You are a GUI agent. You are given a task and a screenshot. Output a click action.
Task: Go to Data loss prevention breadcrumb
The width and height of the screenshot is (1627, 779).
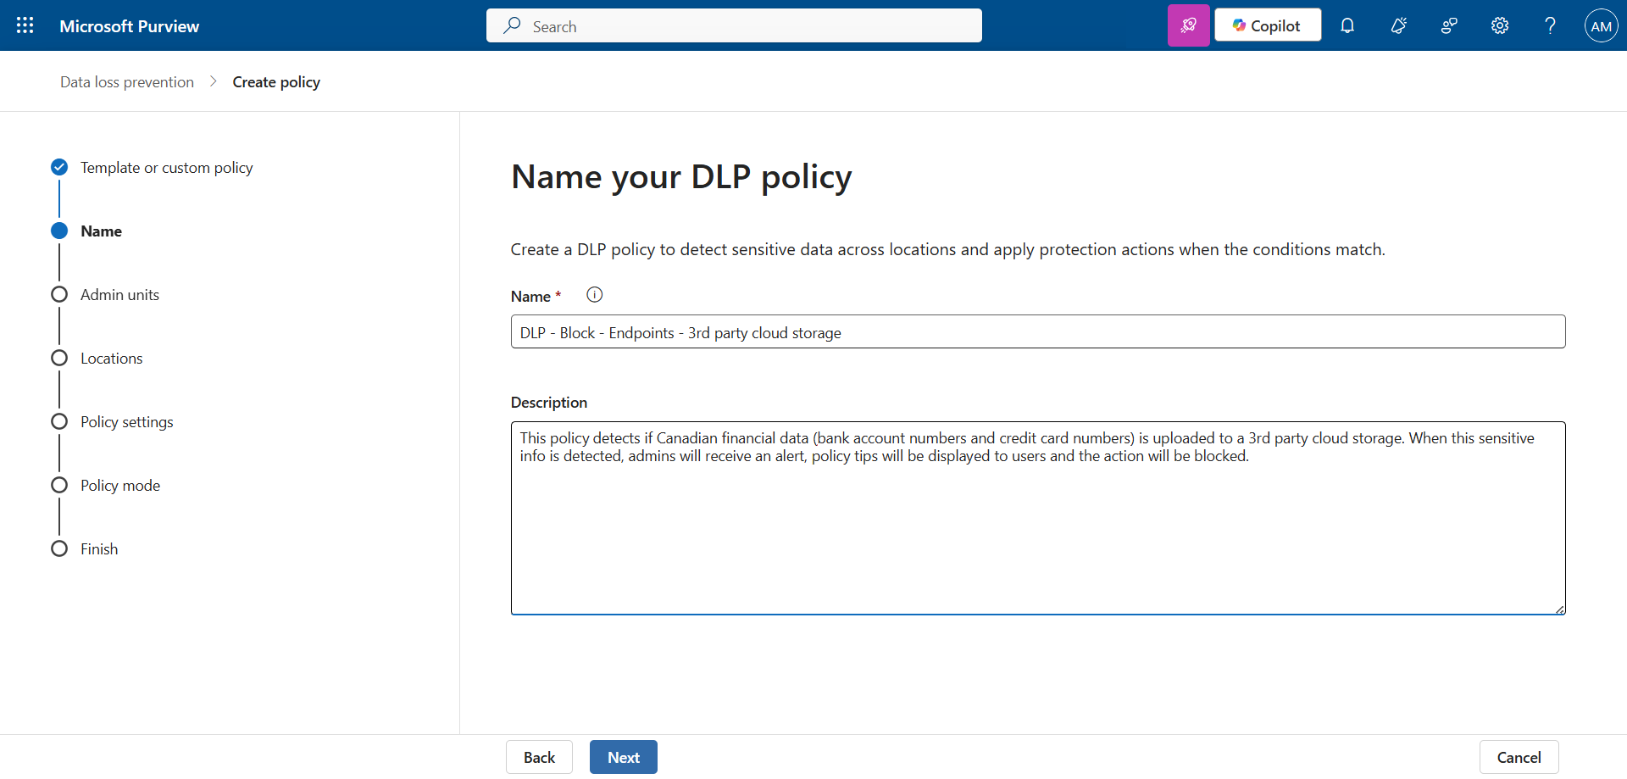[127, 82]
